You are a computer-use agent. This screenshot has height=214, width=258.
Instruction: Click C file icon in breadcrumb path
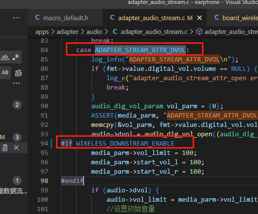click(115, 31)
